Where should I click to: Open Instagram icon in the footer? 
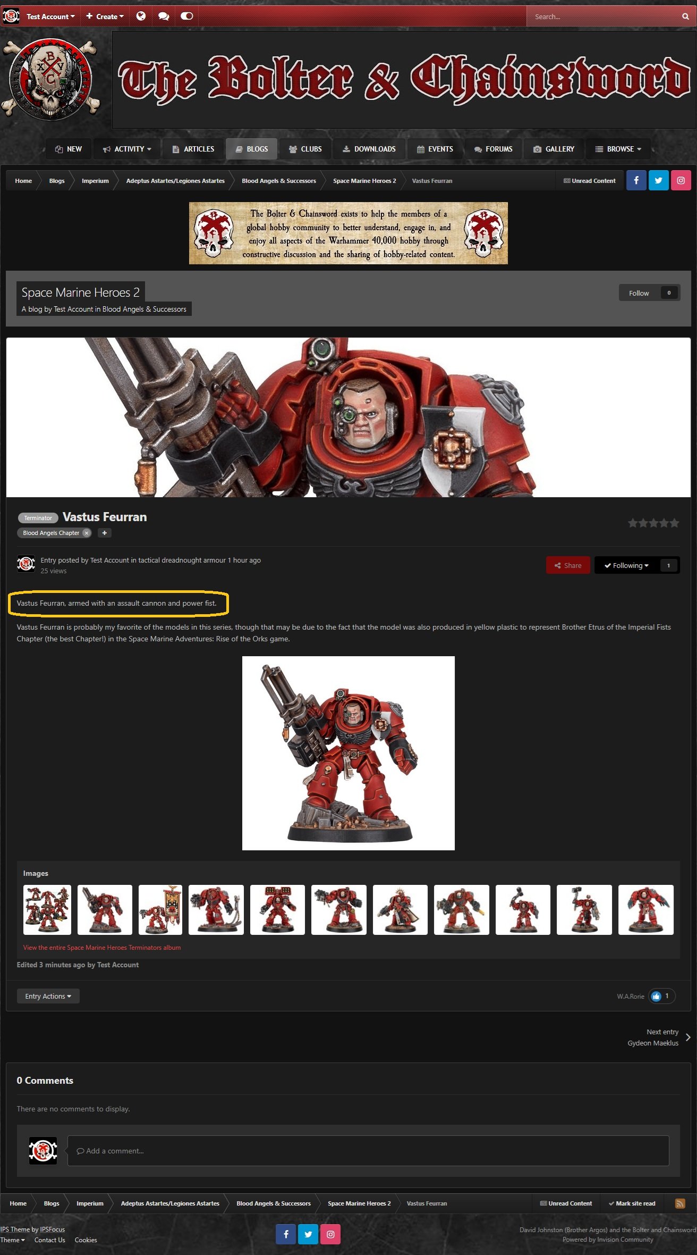pos(330,1234)
